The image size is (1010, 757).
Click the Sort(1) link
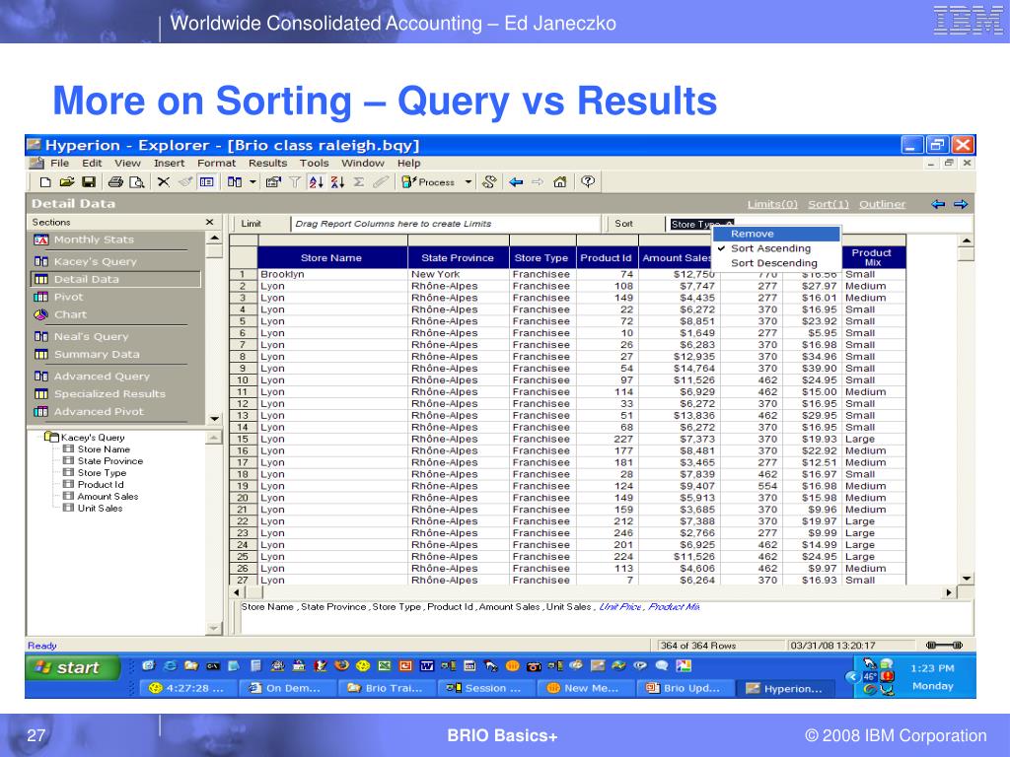click(829, 204)
